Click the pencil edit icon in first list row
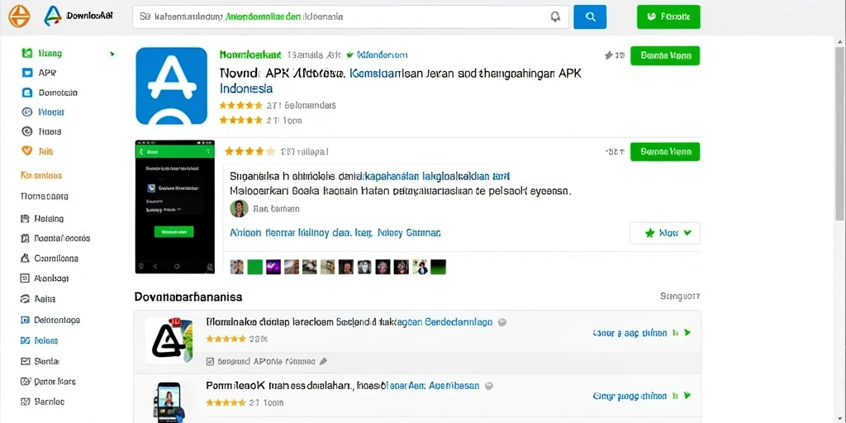The width and height of the screenshot is (846, 423). point(323,362)
